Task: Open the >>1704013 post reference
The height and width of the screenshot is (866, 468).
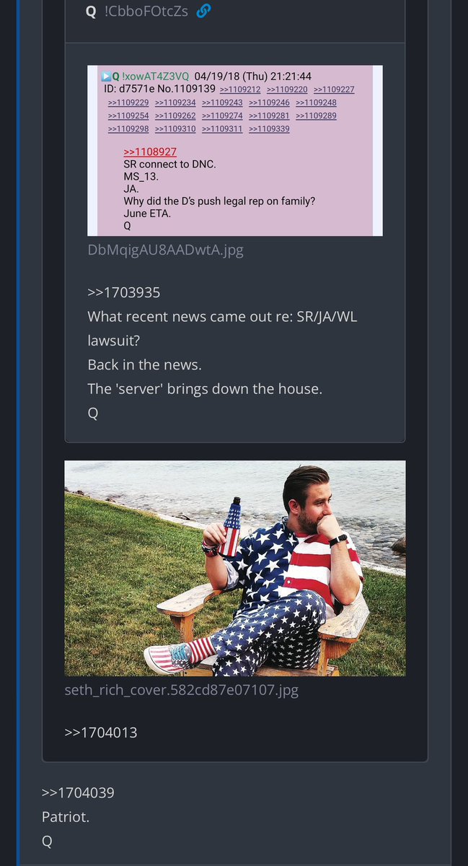Action: pos(101,732)
